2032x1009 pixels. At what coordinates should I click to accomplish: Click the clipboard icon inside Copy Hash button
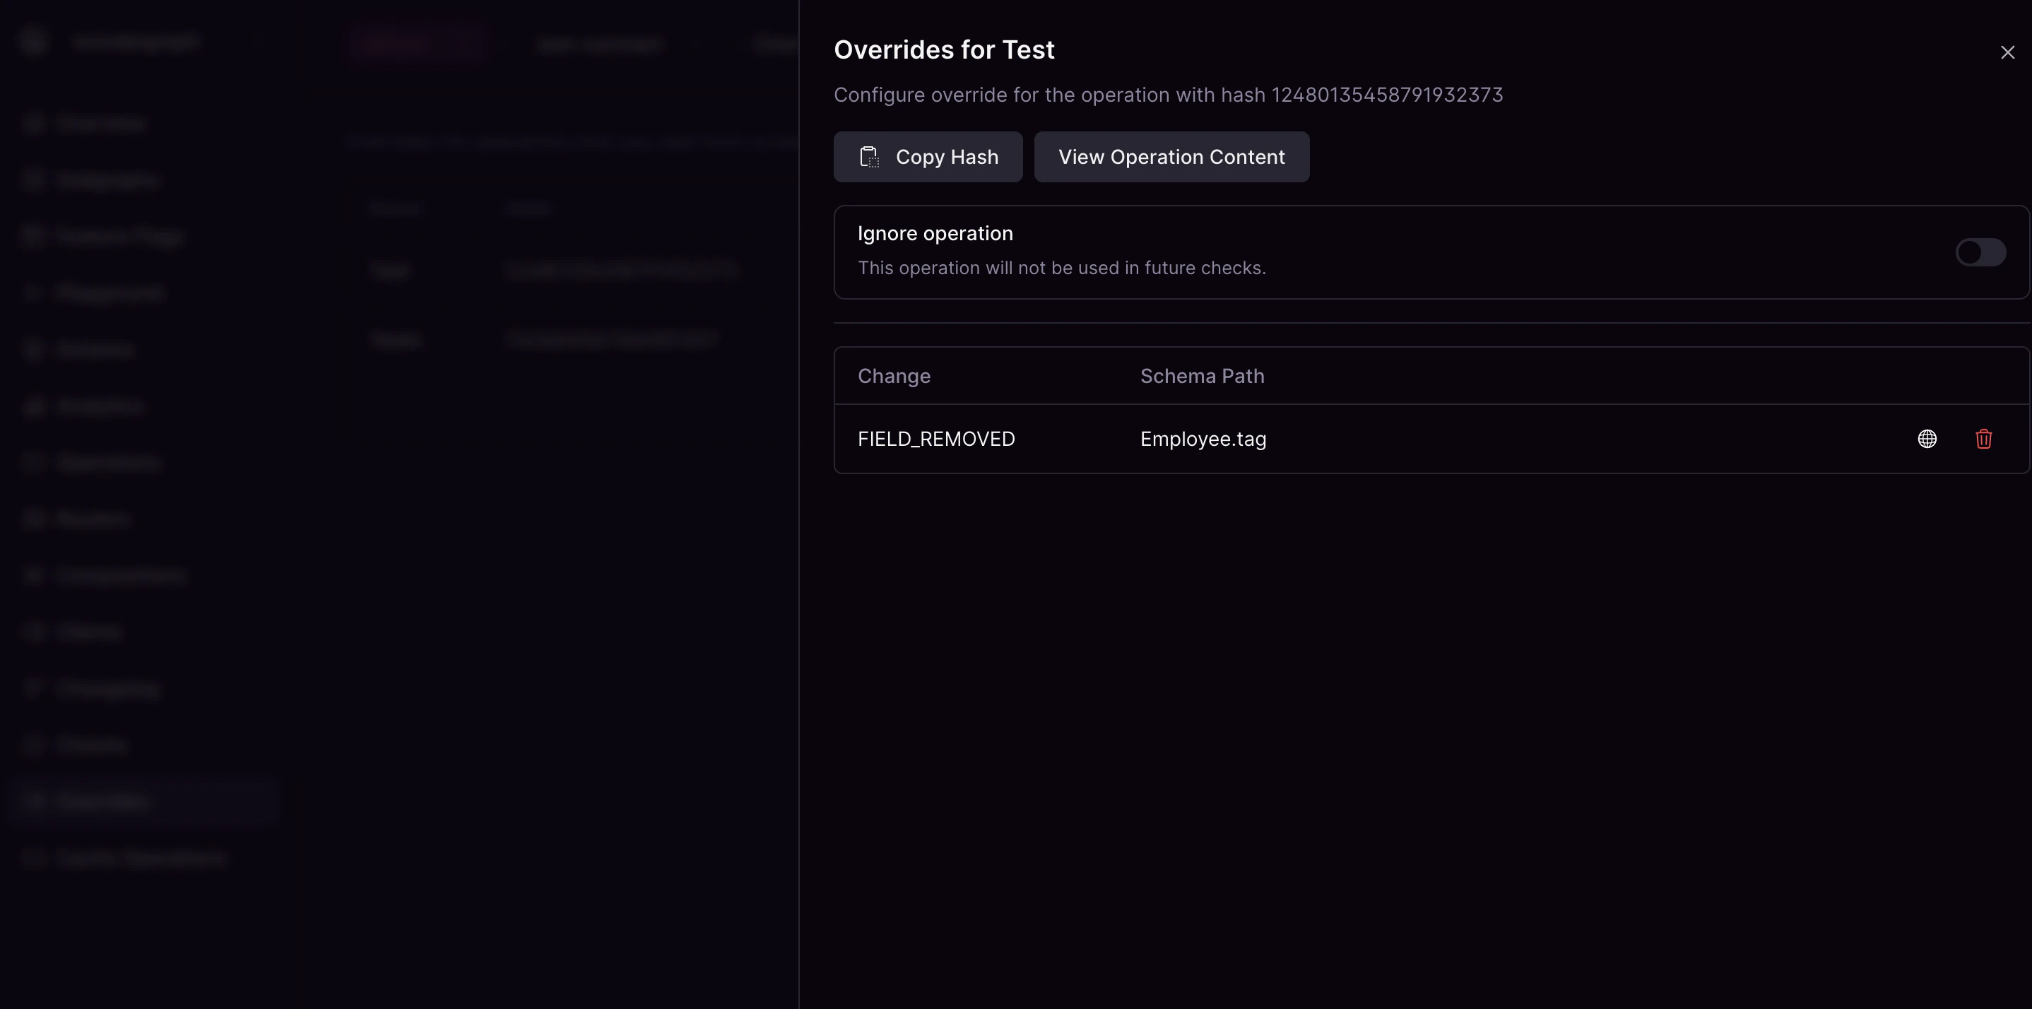[x=868, y=156]
